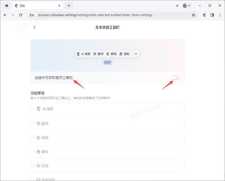The height and width of the screenshot is (181, 225).
Task: Open the avatar profile dropdown
Action: click(x=186, y=6)
